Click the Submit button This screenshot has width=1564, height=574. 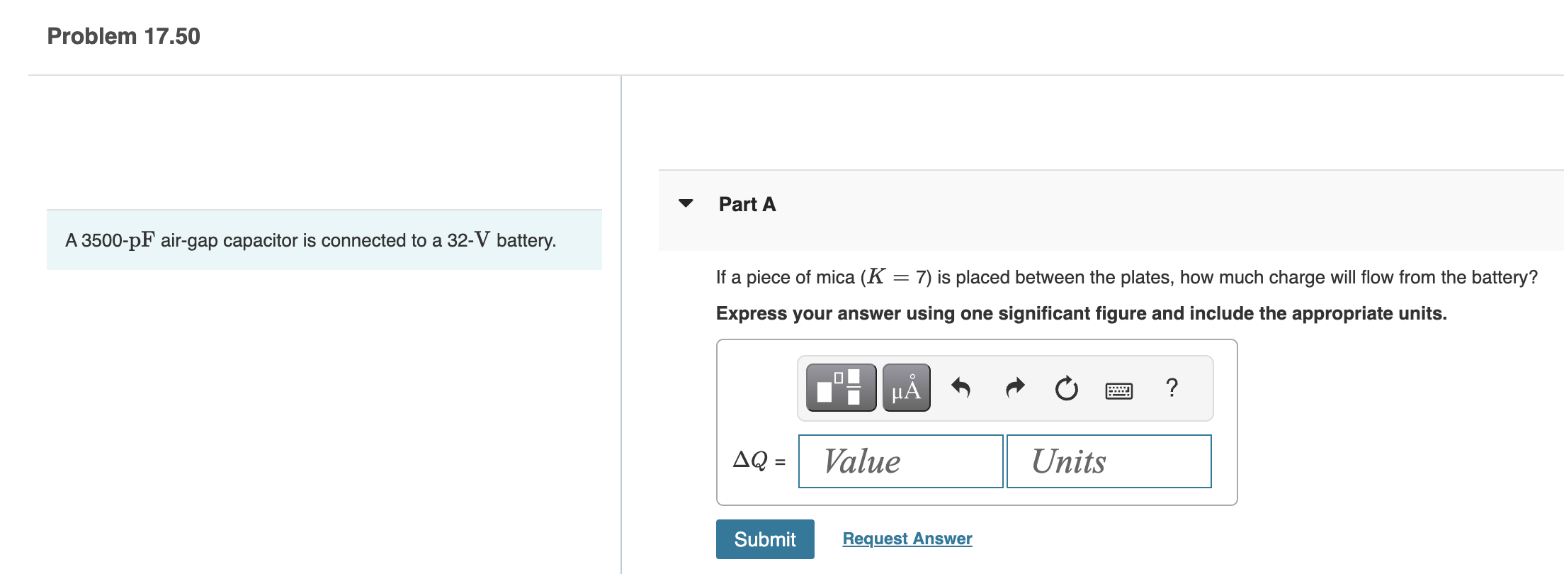764,539
